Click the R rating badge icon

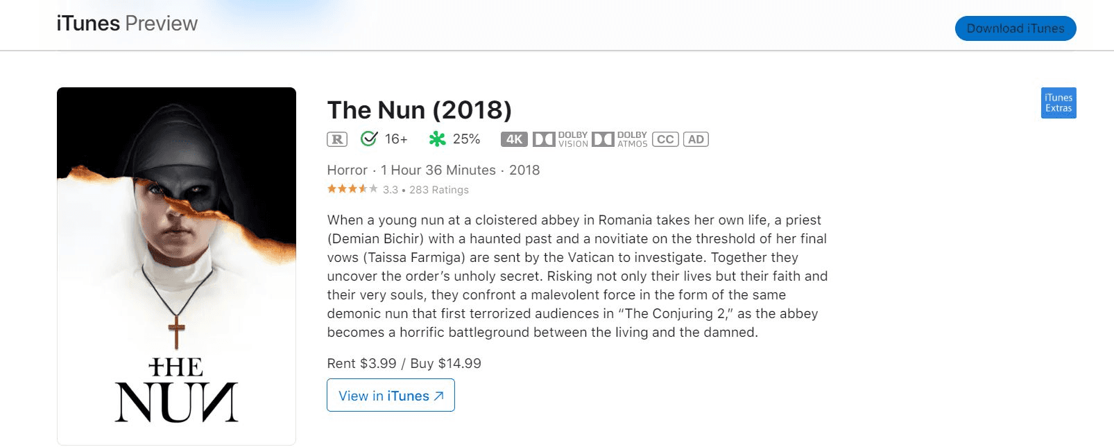(x=337, y=139)
